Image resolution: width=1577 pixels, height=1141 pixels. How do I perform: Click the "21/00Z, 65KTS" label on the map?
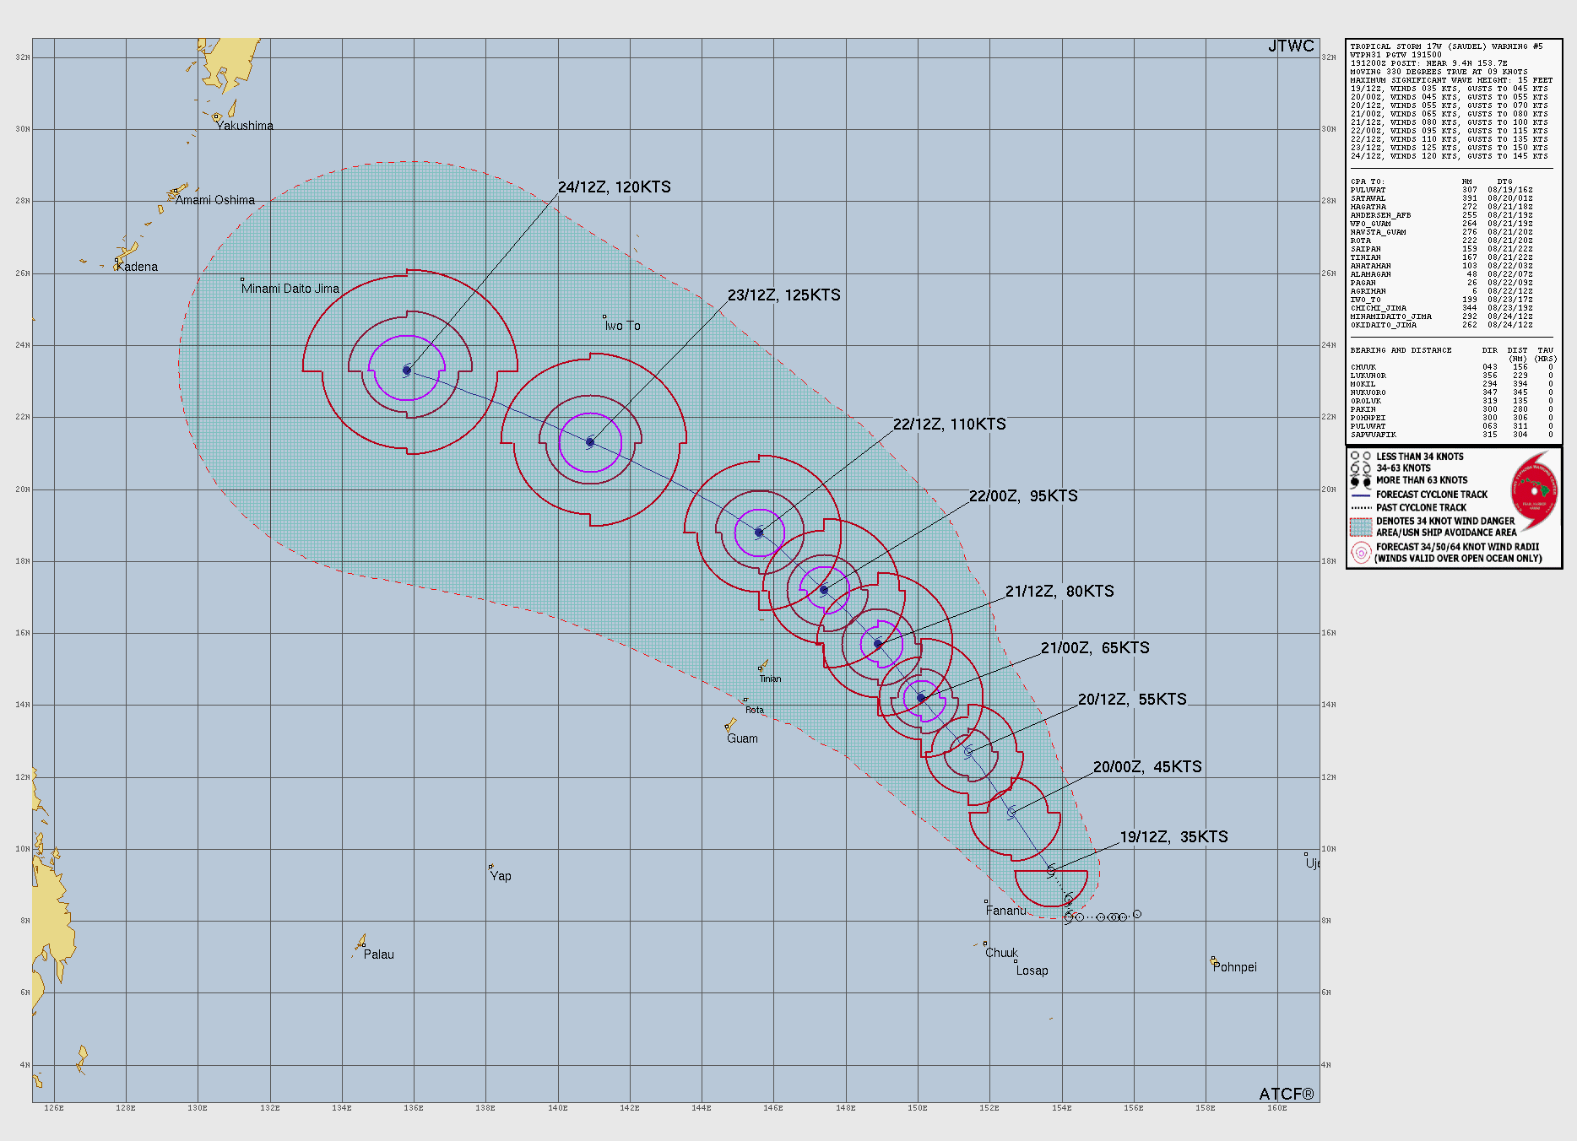pos(1095,648)
